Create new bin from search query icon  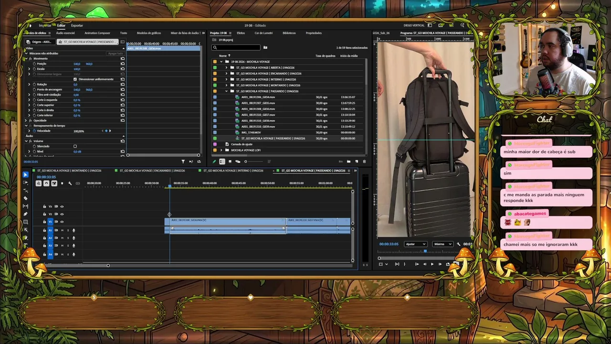(x=265, y=47)
